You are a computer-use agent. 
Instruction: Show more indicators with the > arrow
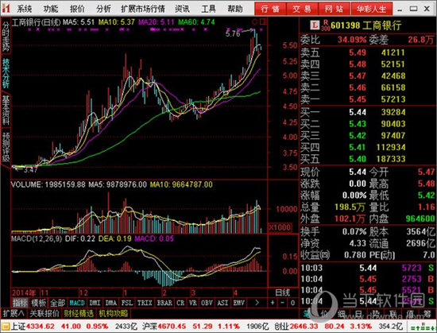click(x=257, y=303)
